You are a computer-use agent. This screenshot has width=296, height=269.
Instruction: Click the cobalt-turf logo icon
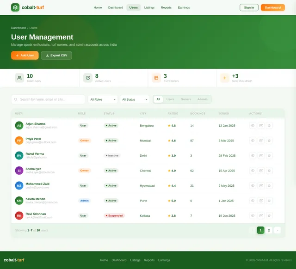[x=15, y=7]
